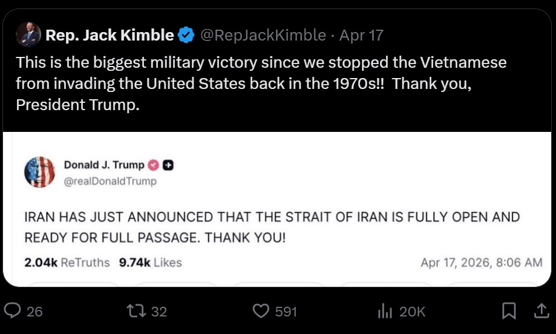Open the view count analytics icon

[x=385, y=311]
